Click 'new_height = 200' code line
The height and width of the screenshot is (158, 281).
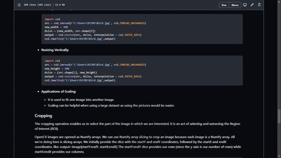point(57,68)
